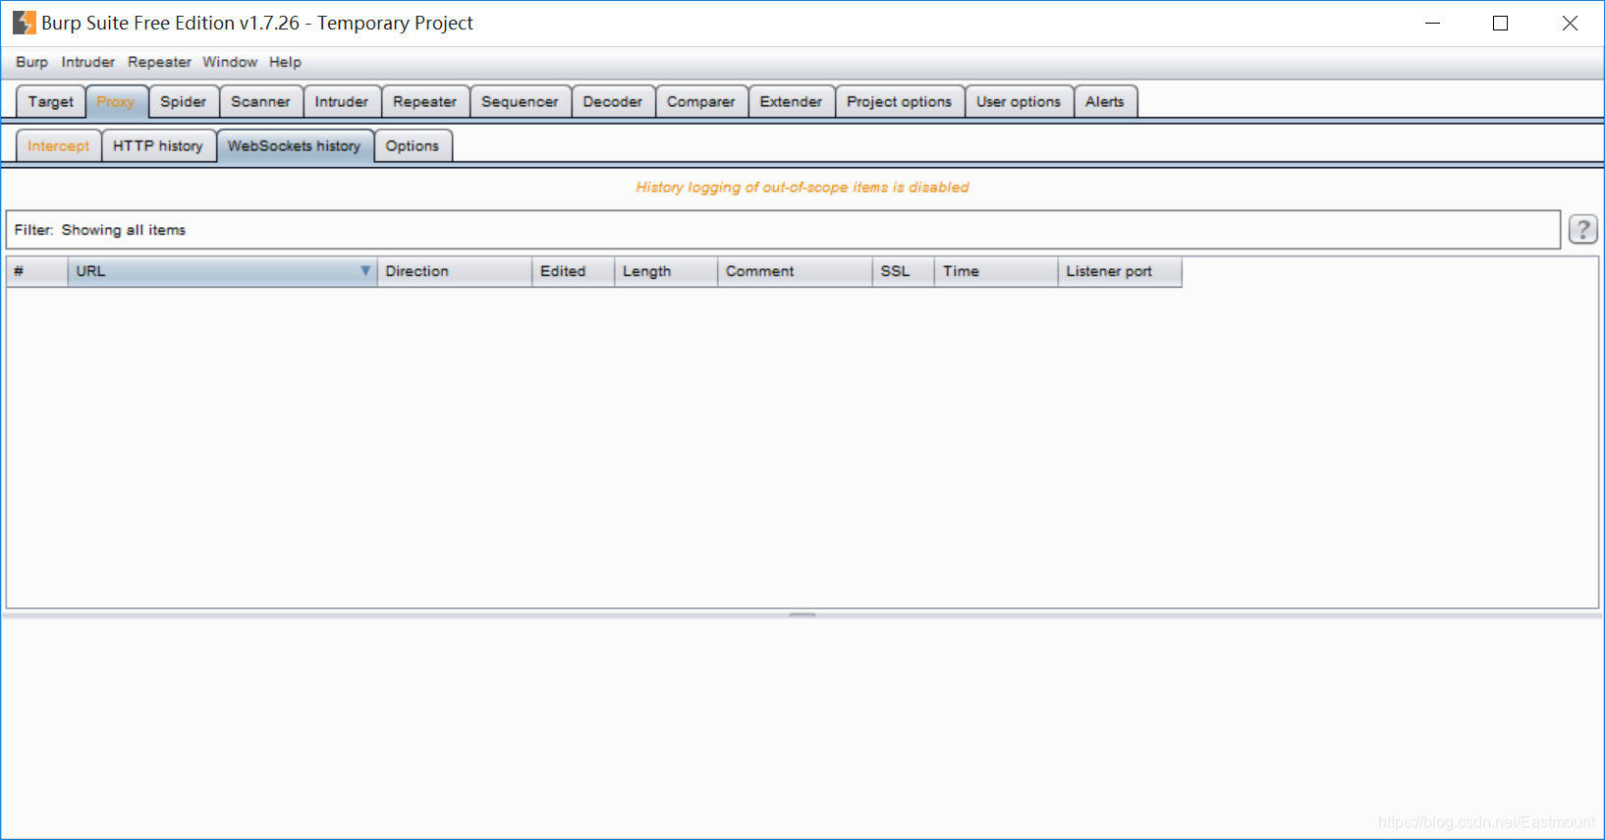
Task: Open the Decoder tab
Action: (612, 101)
